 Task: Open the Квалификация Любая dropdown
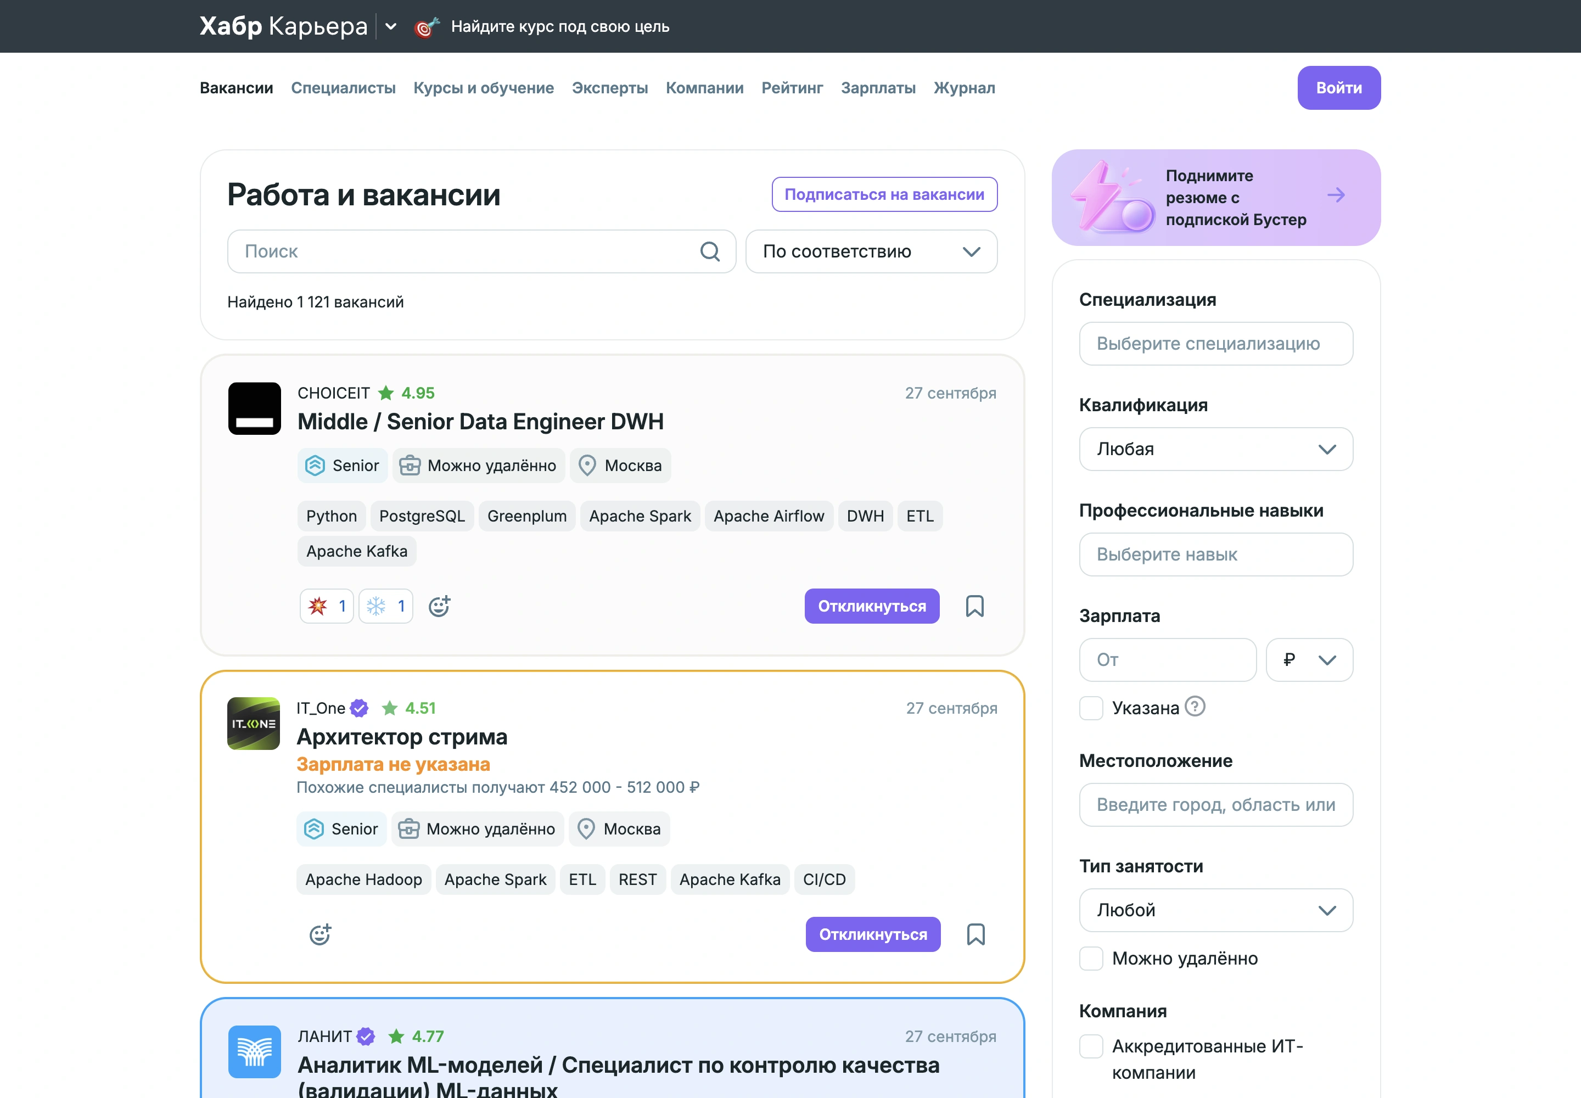(x=1216, y=449)
